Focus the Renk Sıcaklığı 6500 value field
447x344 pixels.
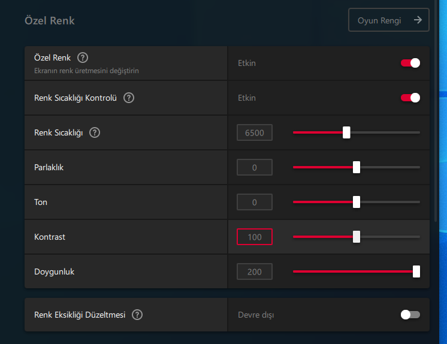[255, 132]
